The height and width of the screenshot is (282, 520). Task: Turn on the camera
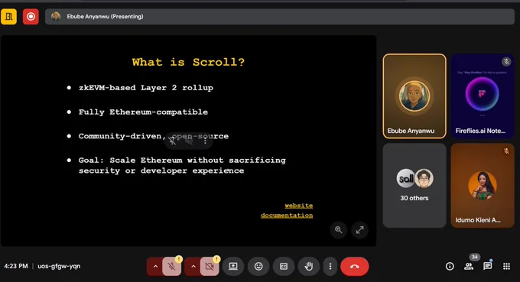pyautogui.click(x=210, y=267)
